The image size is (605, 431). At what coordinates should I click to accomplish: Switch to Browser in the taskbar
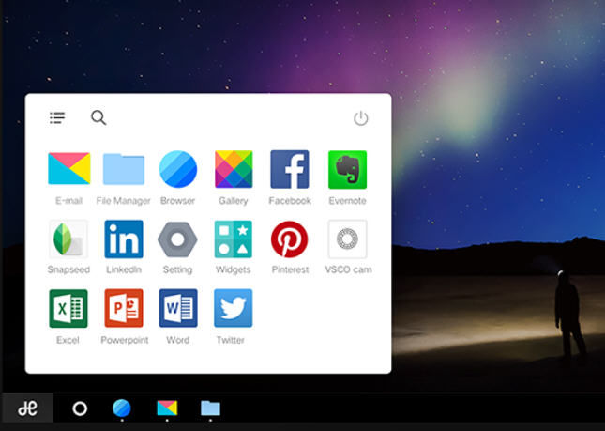[122, 408]
